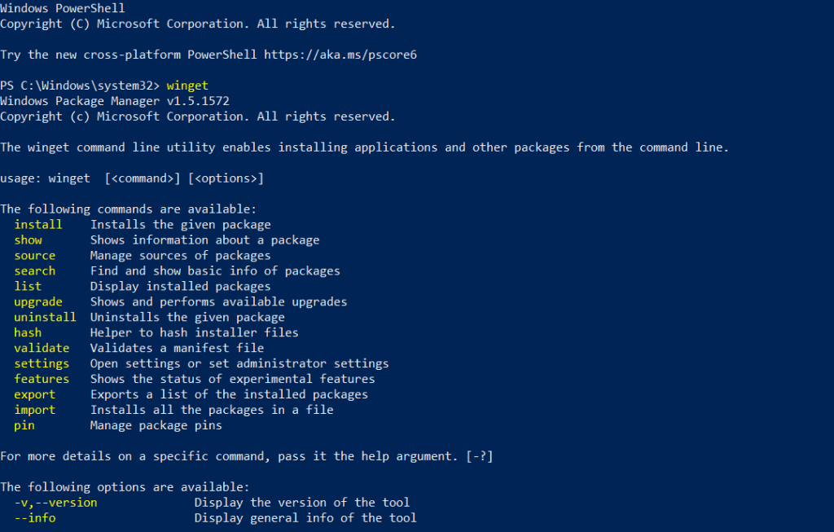Click the -v,--version option
Viewport: 834px width, 532px height.
pos(55,503)
